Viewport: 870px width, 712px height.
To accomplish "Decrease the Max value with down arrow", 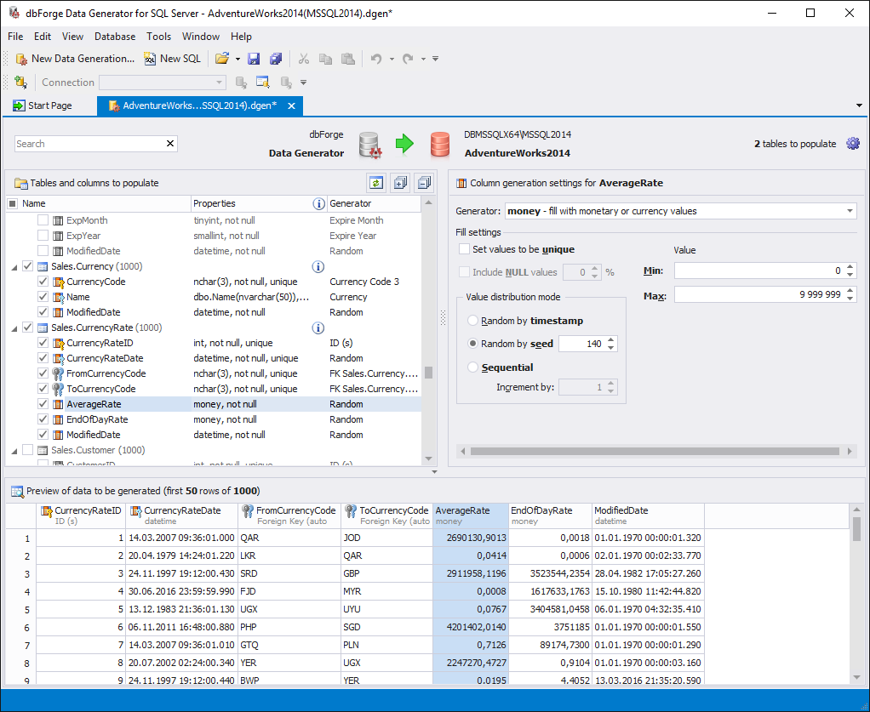I will click(851, 299).
